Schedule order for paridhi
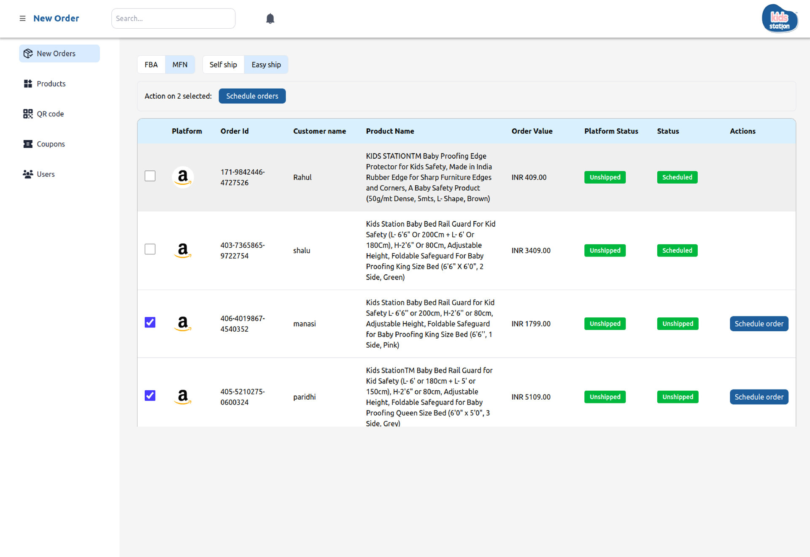The image size is (810, 557). [759, 397]
